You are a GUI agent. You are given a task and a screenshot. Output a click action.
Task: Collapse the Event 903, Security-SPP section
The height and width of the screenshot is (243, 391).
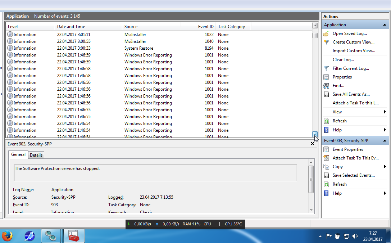coord(384,141)
